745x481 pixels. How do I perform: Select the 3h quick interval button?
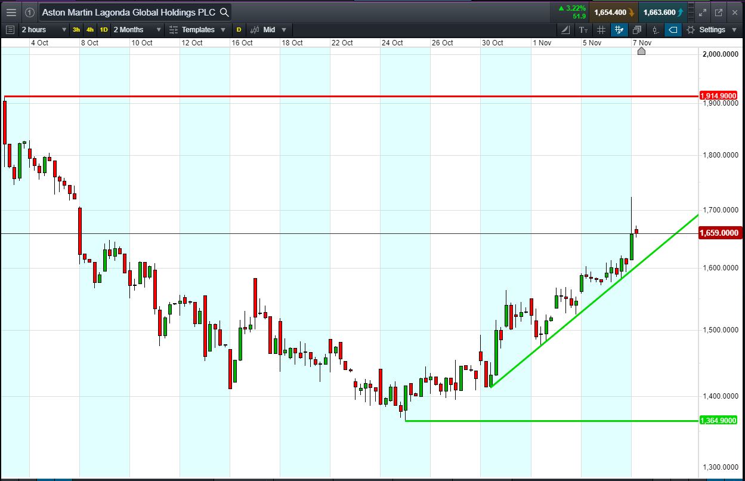(76, 29)
